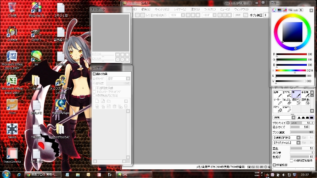Viewport: 317px width, 178px height.
Task: Open the color panel options dropdown arrow
Action: click(311, 10)
